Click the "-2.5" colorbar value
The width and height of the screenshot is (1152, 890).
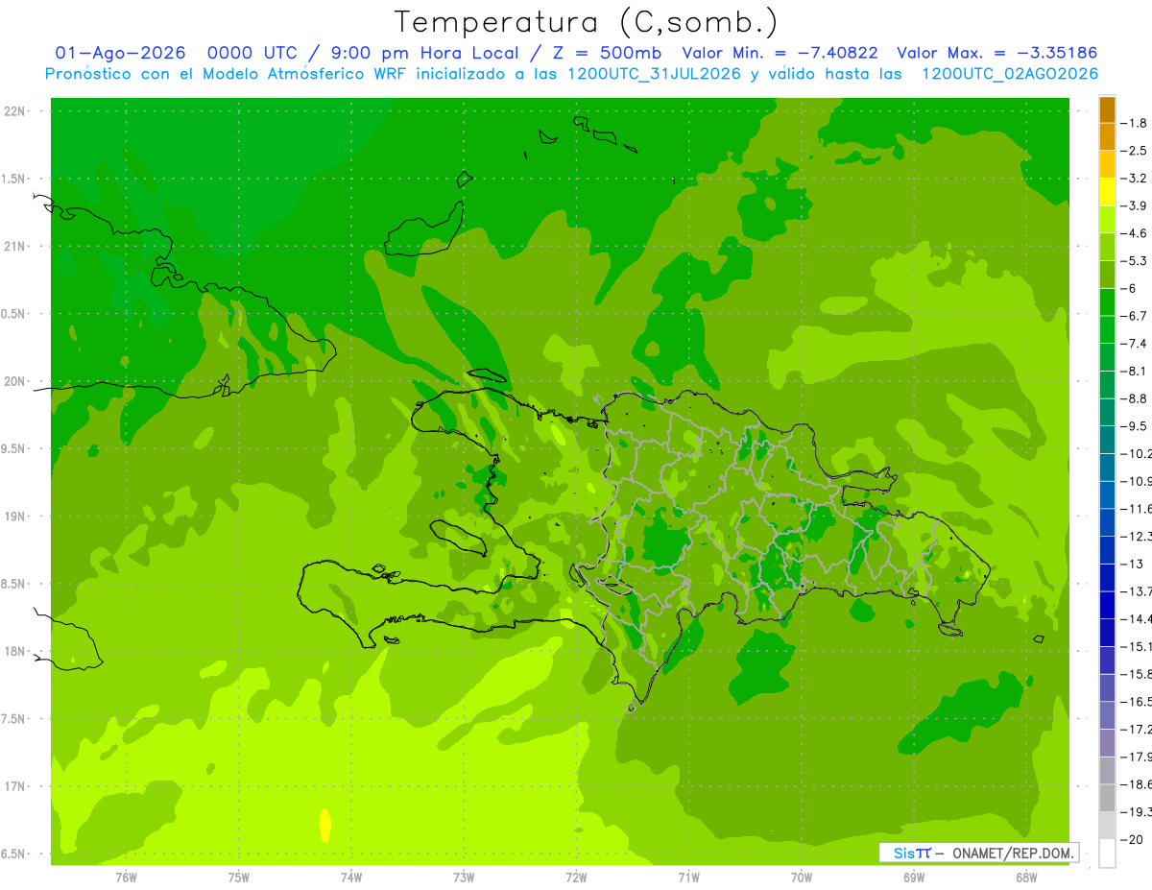(1135, 151)
